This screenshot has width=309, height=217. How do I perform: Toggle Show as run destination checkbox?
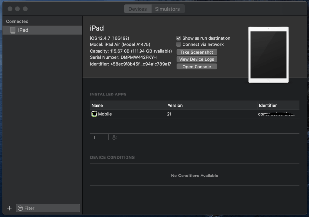[178, 38]
